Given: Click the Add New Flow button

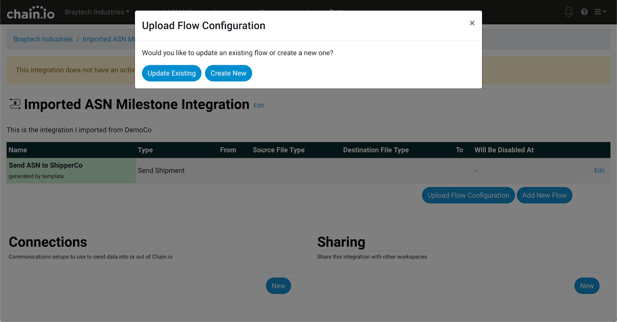Looking at the screenshot, I should tap(544, 195).
